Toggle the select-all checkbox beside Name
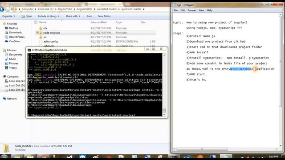Image resolution: width=285 pixels, height=160 pixels. (36, 22)
